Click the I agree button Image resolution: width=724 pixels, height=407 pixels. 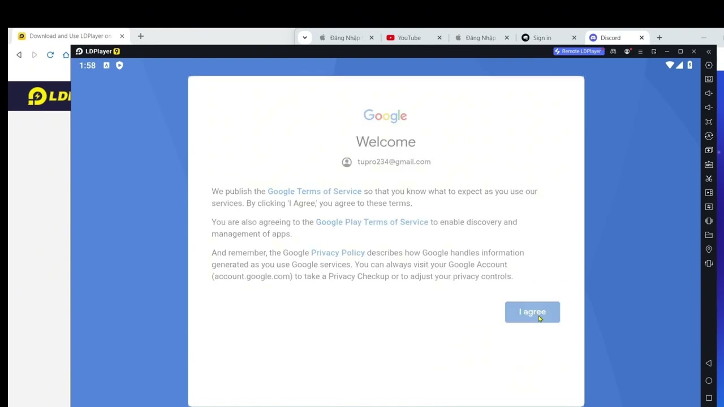coord(532,312)
